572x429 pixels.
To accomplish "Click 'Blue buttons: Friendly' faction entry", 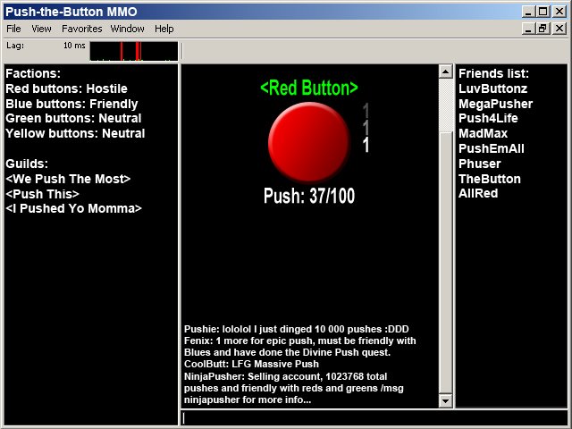I will [x=71, y=104].
